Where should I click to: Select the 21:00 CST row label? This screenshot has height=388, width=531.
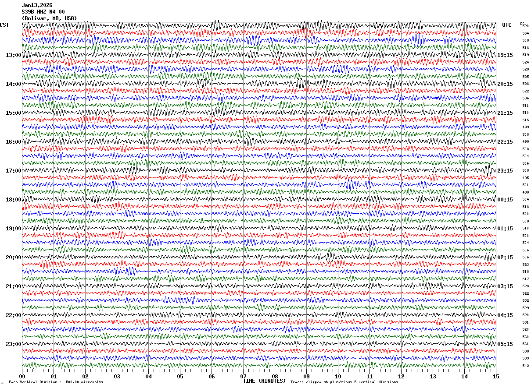[13, 286]
